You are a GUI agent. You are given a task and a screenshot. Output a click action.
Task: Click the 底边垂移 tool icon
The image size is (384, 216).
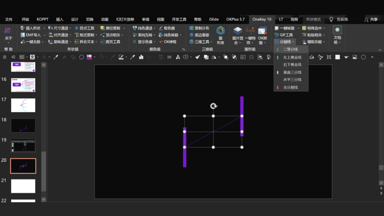(x=192, y=35)
